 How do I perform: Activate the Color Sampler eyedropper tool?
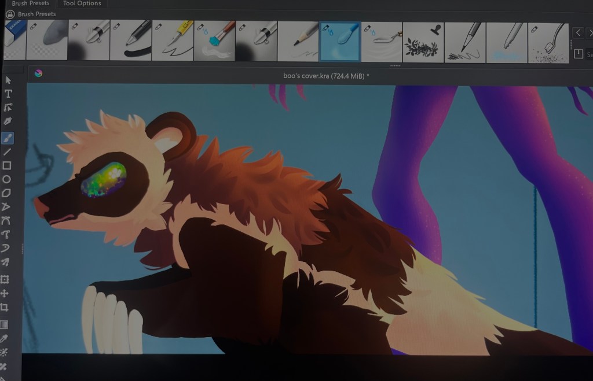pyautogui.click(x=4, y=338)
